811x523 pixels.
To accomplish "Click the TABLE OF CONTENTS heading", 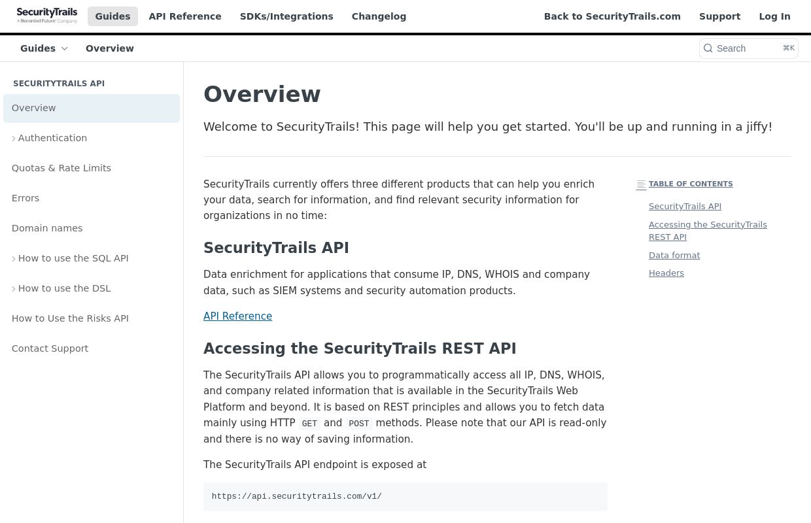I will [691, 184].
